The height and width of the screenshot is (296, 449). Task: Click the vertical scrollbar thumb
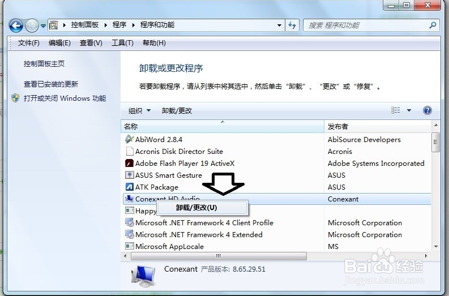pyautogui.click(x=435, y=142)
